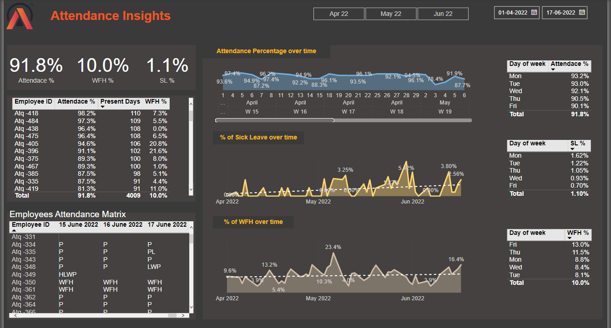Sort employee table by Present Days column
611x328 pixels.
coord(120,102)
